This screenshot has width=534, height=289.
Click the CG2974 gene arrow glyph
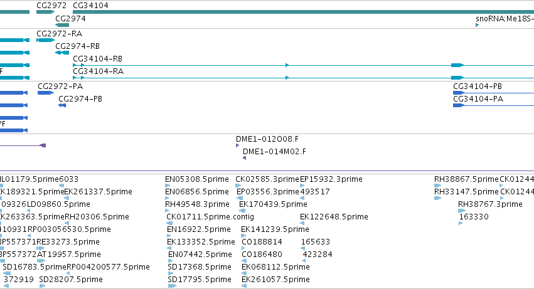coord(62,25)
